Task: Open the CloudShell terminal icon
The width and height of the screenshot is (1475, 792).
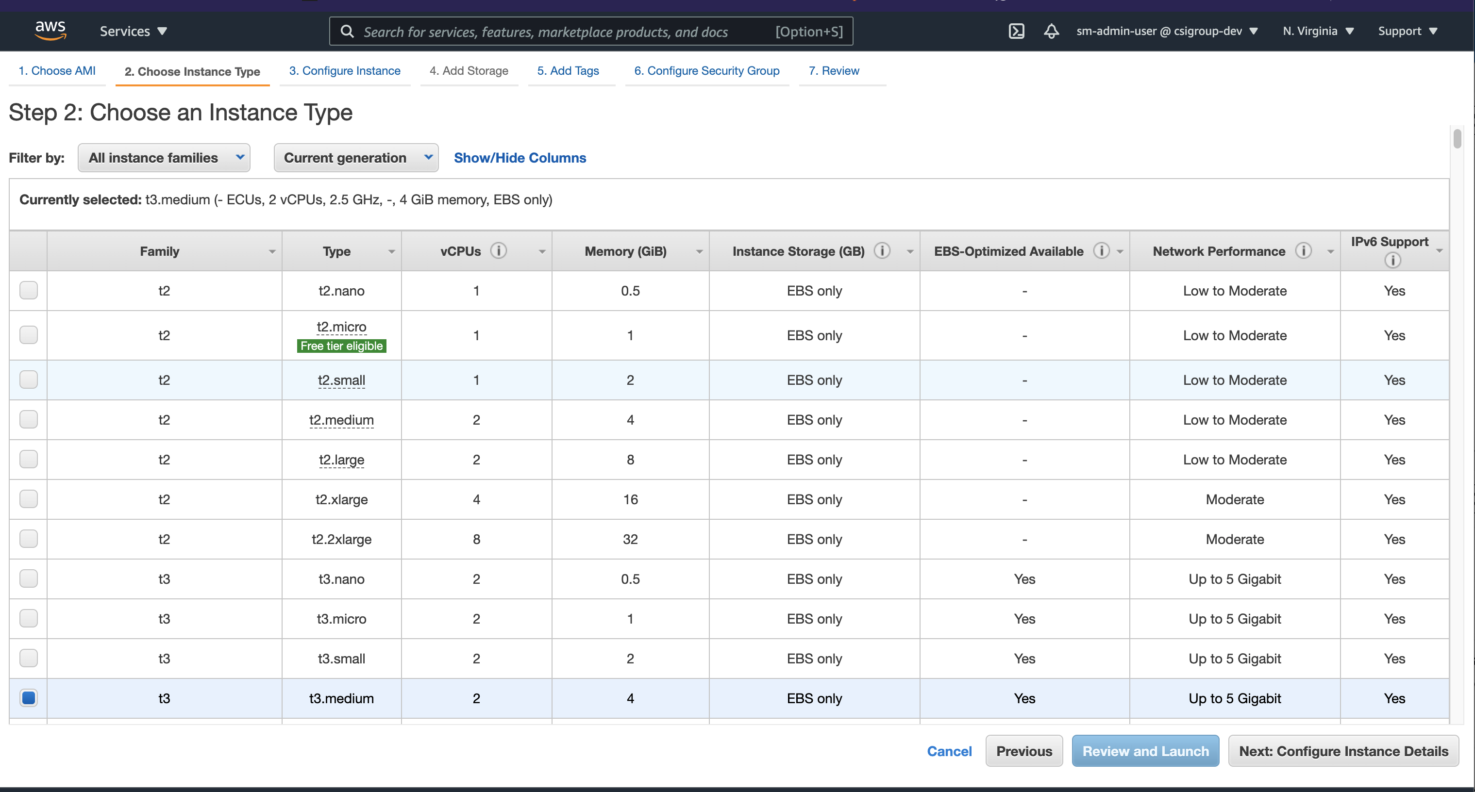Action: pos(1016,31)
